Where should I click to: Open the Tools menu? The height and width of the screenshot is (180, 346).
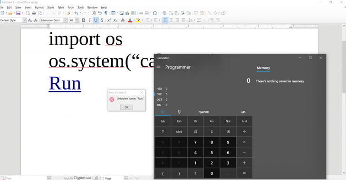pyautogui.click(x=80, y=7)
